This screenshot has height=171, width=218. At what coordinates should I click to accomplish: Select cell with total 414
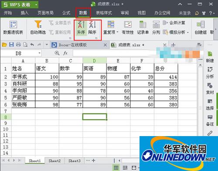tap(166, 77)
